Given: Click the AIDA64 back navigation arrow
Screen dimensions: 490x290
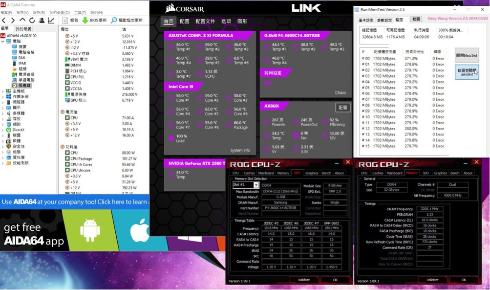Looking at the screenshot, I should pos(4,21).
